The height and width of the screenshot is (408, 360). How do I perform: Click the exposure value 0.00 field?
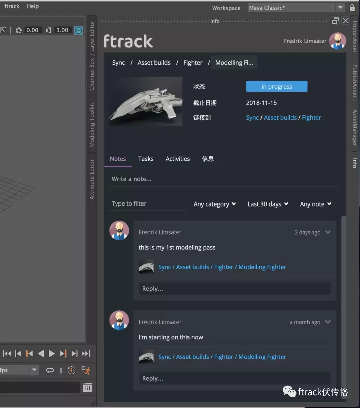(32, 30)
